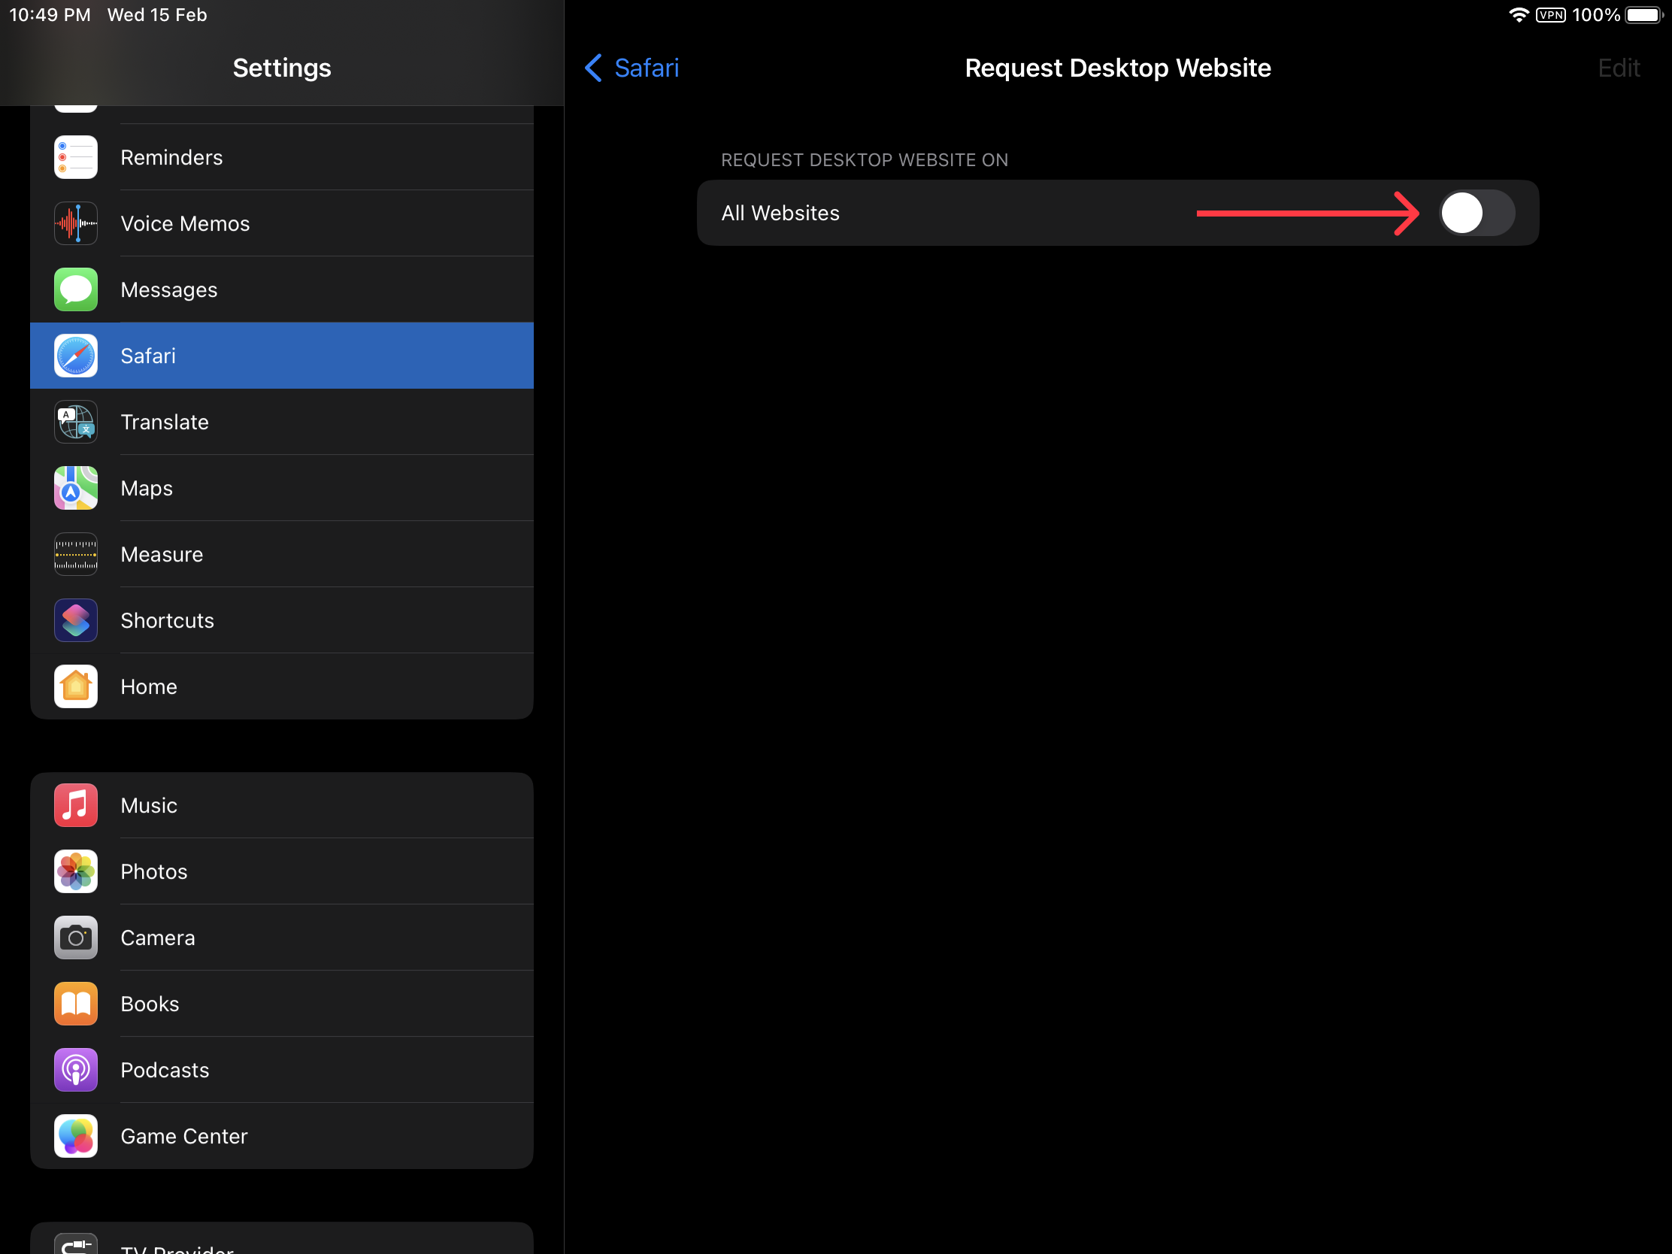1672x1254 pixels.
Task: Open Measure settings entry
Action: click(x=281, y=555)
